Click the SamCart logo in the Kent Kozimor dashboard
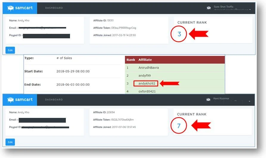Image resolution: width=266 pixels, height=158 pixels. (x=20, y=100)
